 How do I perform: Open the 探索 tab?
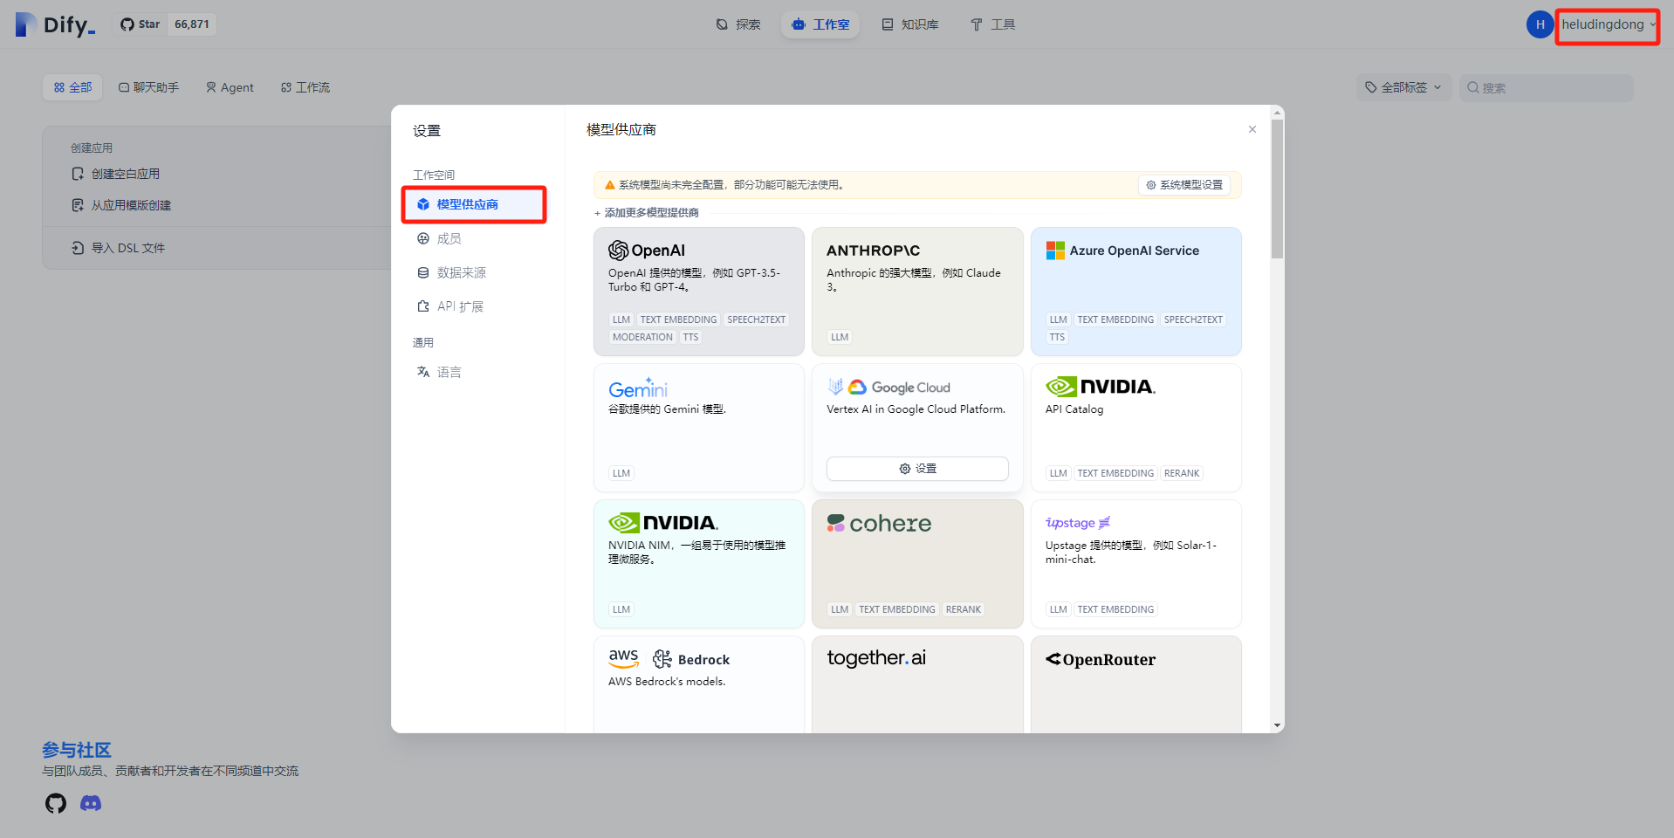(738, 24)
